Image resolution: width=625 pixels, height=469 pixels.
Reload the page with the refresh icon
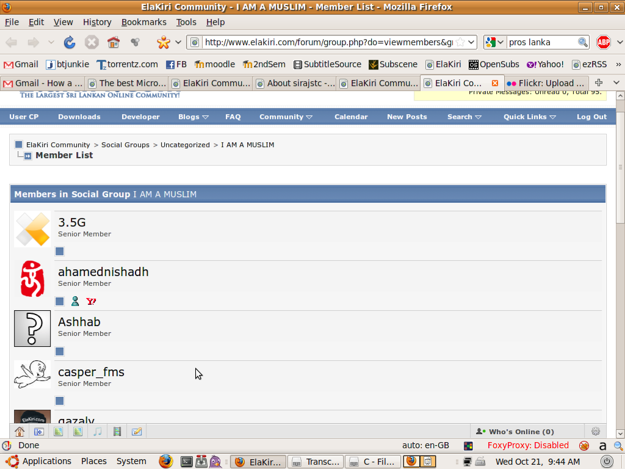70,42
